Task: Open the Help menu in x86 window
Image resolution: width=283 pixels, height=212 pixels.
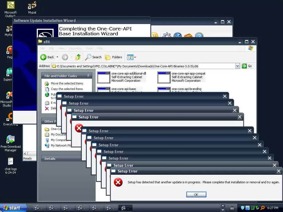Action: tap(99, 48)
